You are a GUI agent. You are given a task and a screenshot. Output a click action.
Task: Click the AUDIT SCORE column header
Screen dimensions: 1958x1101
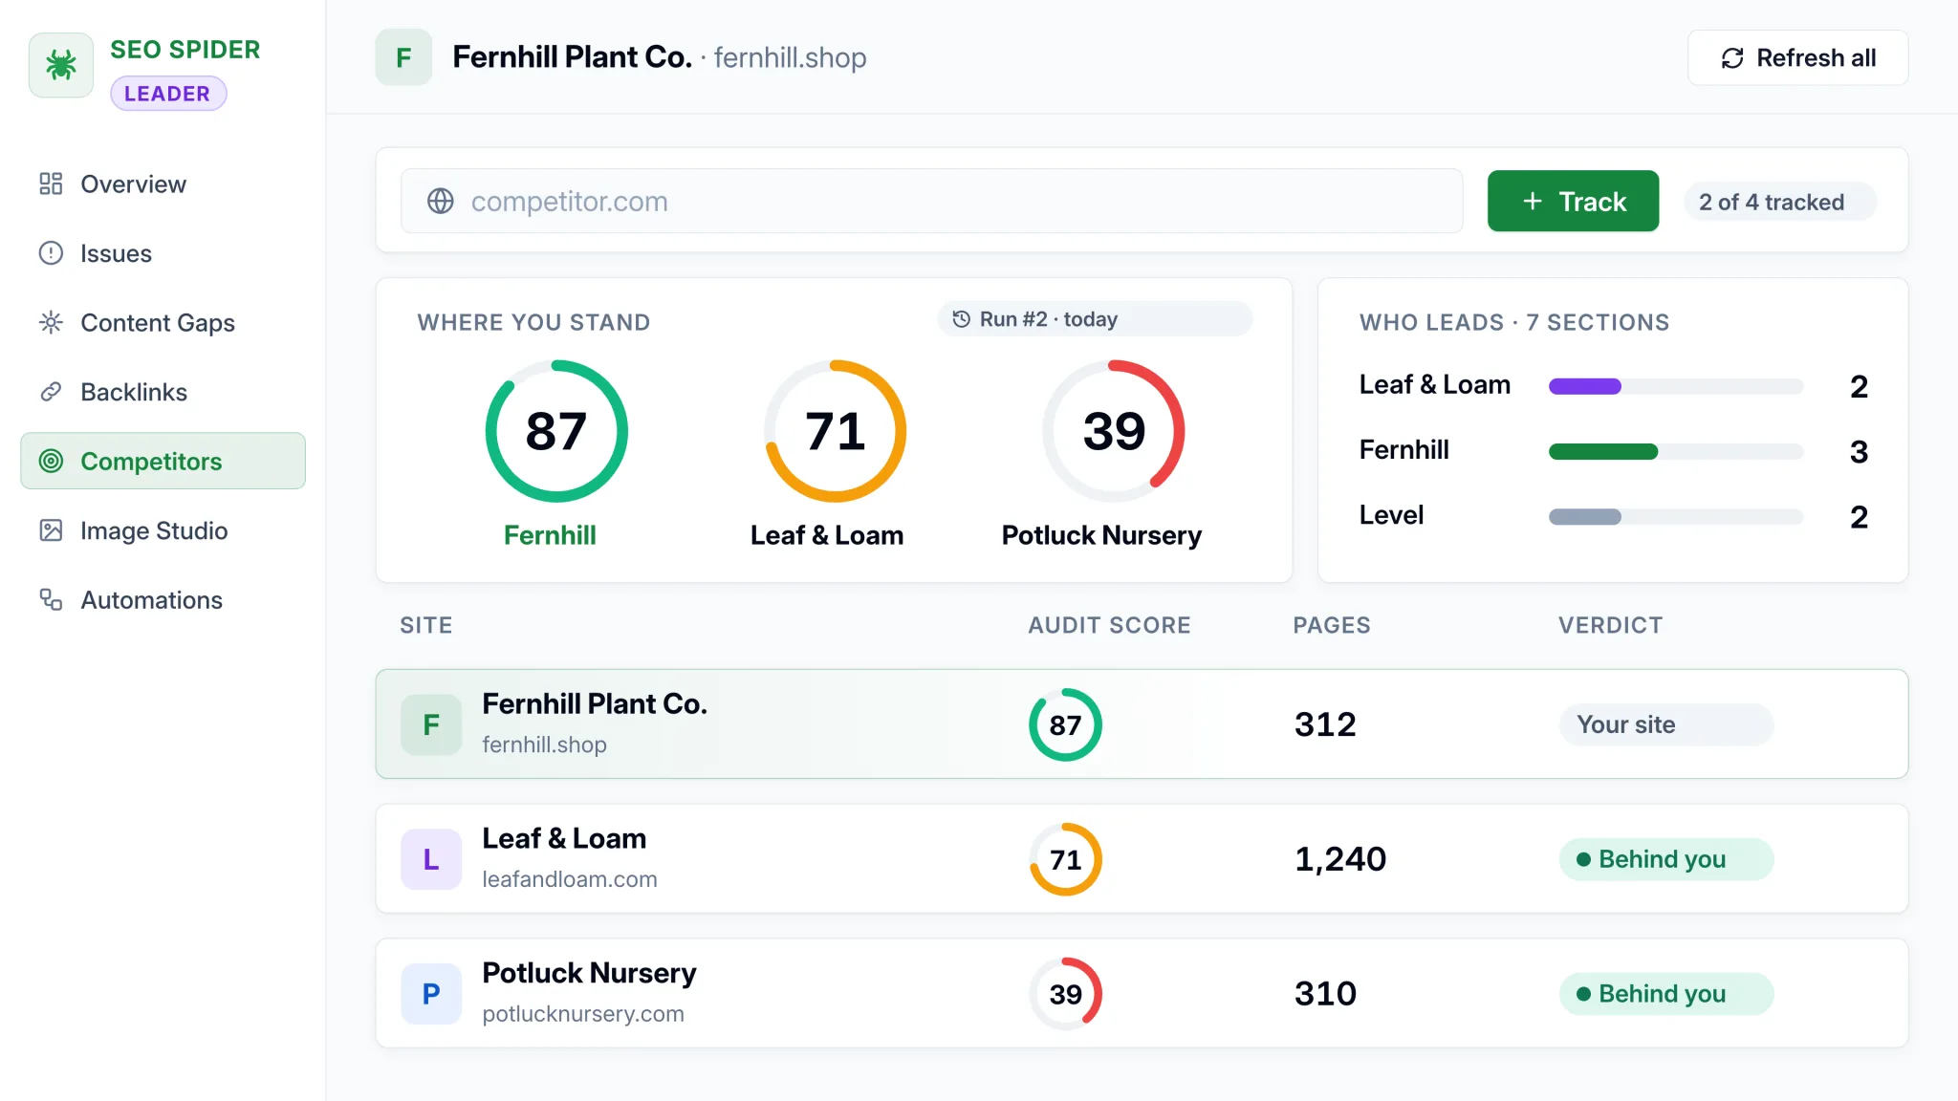(1109, 625)
